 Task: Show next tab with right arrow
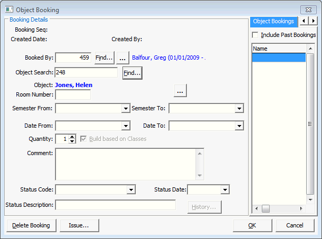[x=313, y=21]
